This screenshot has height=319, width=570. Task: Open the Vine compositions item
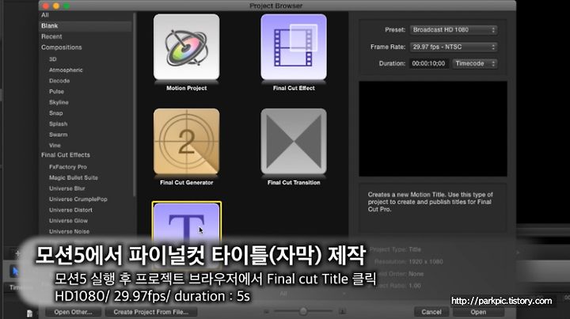[x=55, y=146]
